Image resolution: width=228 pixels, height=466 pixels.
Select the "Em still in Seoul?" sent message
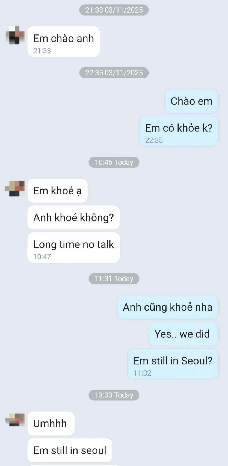pos(173,364)
